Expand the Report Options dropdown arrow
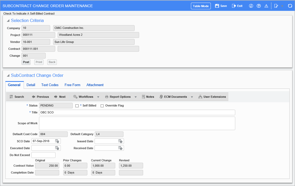This screenshot has width=295, height=186. pyautogui.click(x=135, y=97)
